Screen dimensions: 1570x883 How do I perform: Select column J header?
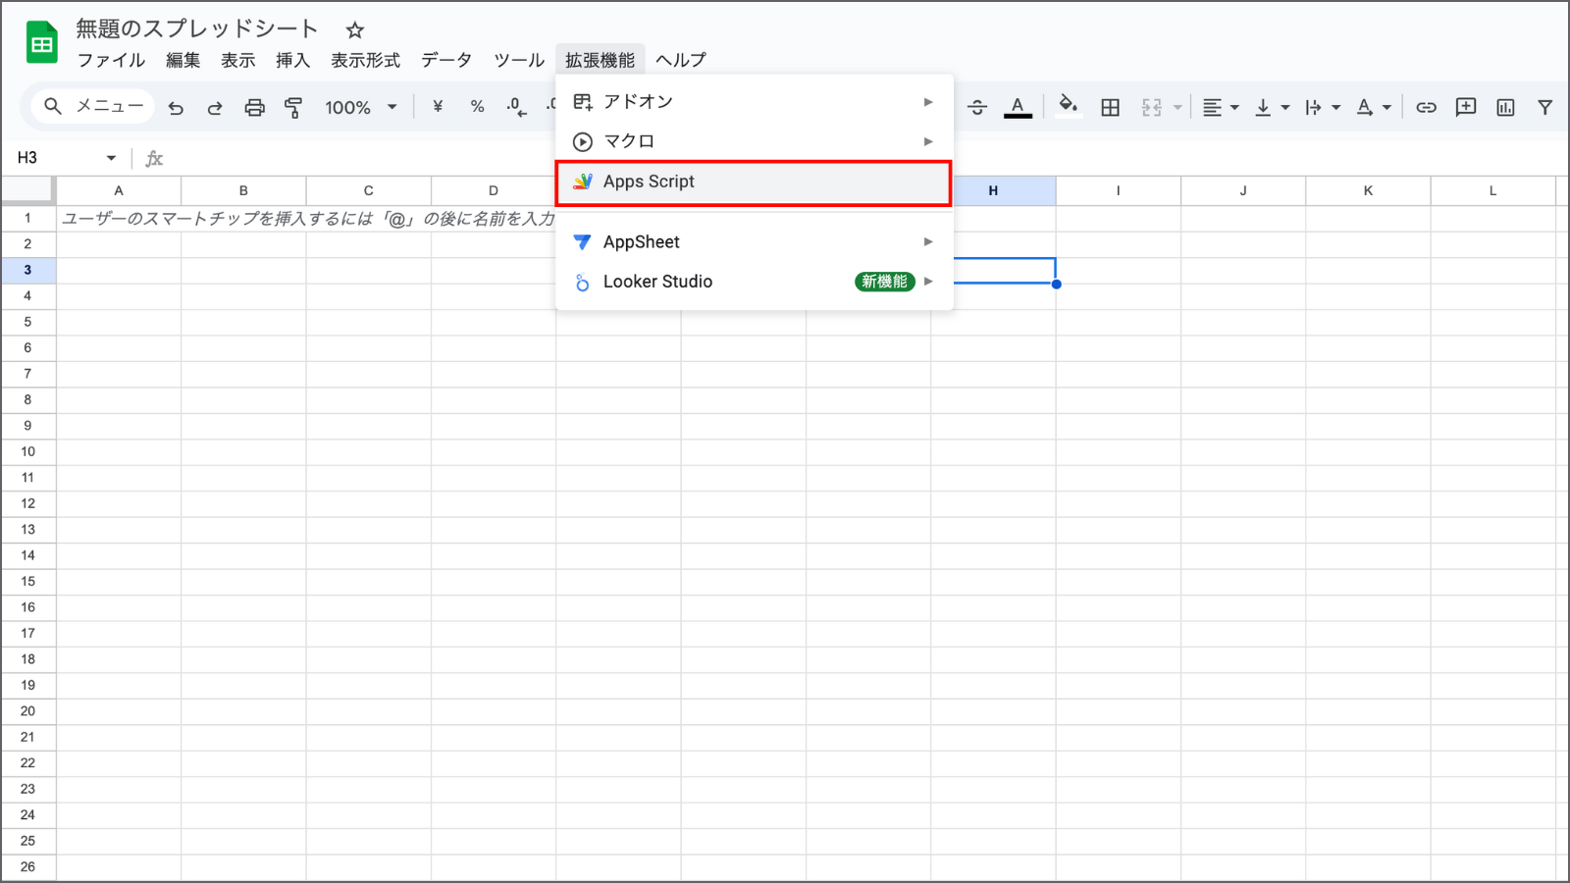click(1243, 191)
